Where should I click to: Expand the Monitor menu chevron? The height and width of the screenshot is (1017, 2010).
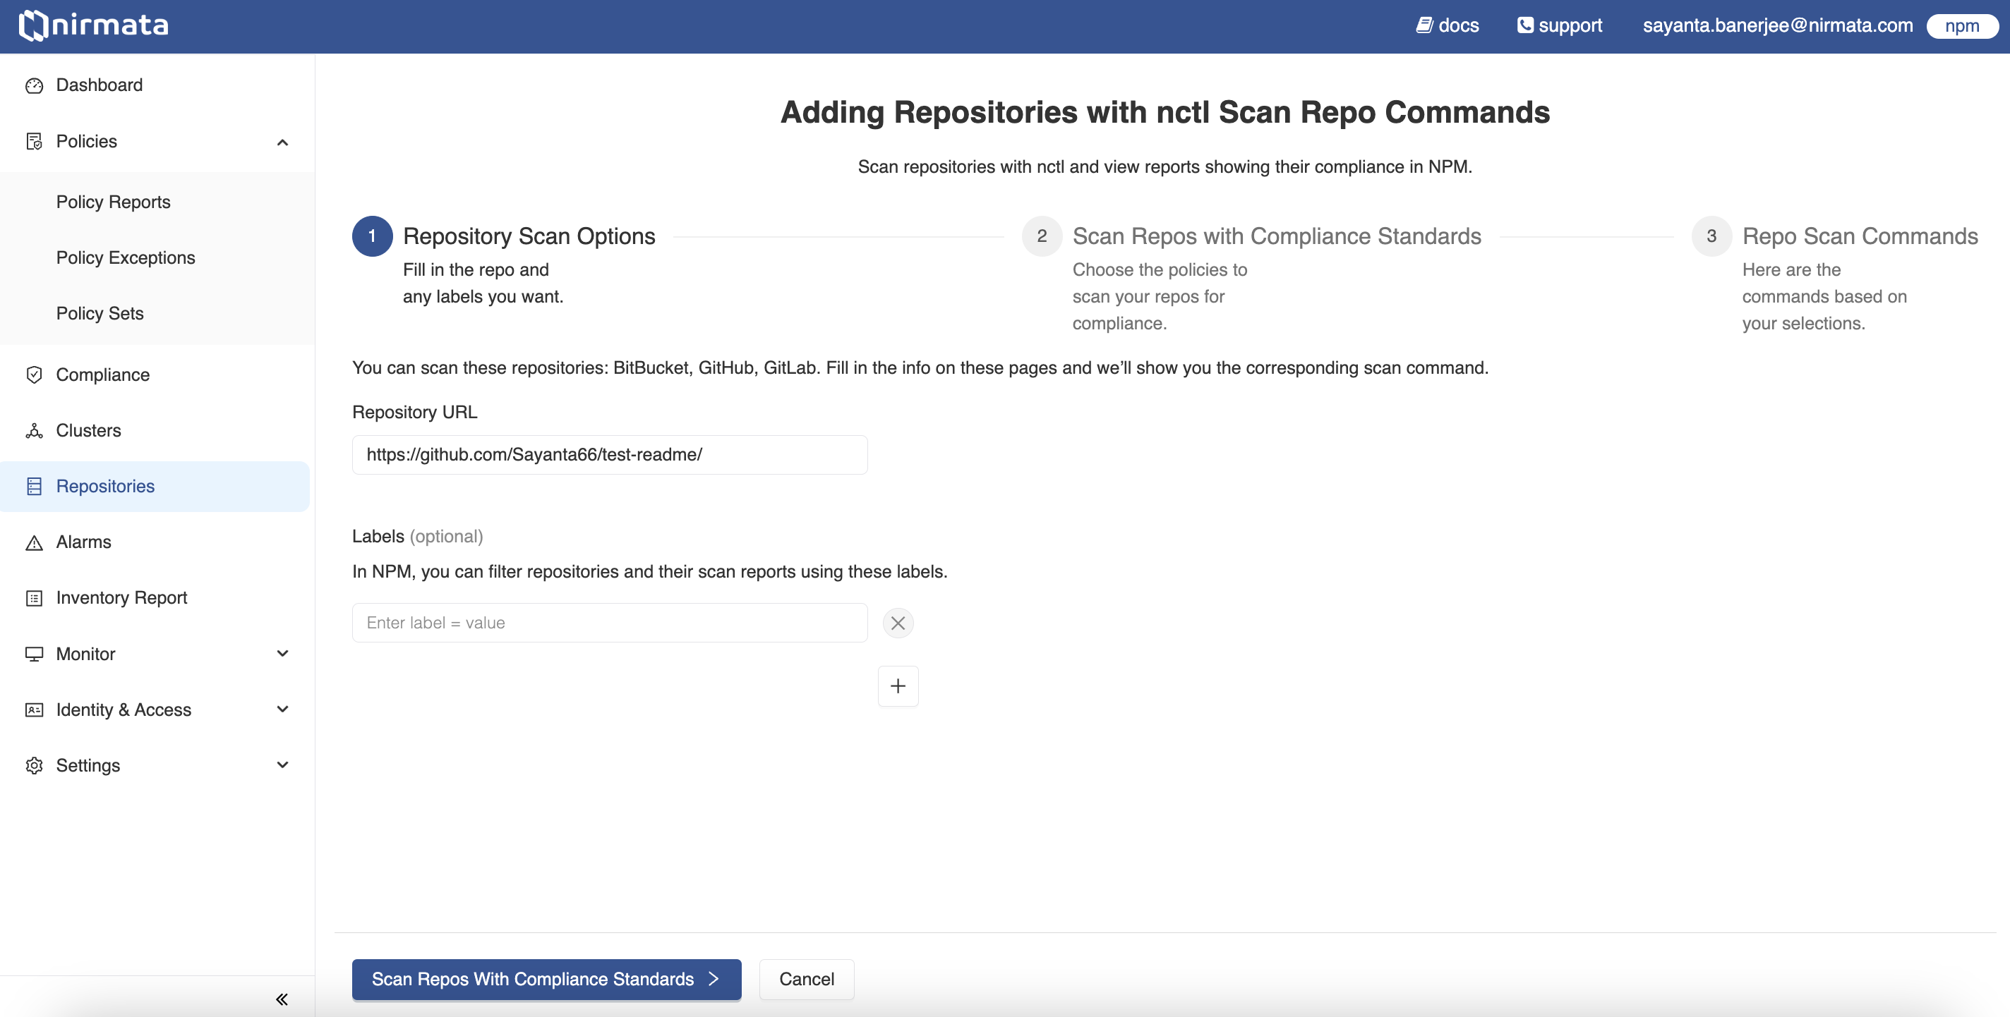click(x=282, y=654)
